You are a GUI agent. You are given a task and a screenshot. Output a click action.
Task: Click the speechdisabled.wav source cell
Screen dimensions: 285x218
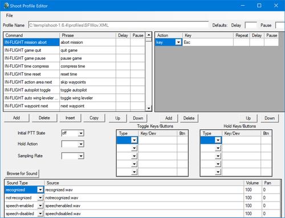click(144, 213)
